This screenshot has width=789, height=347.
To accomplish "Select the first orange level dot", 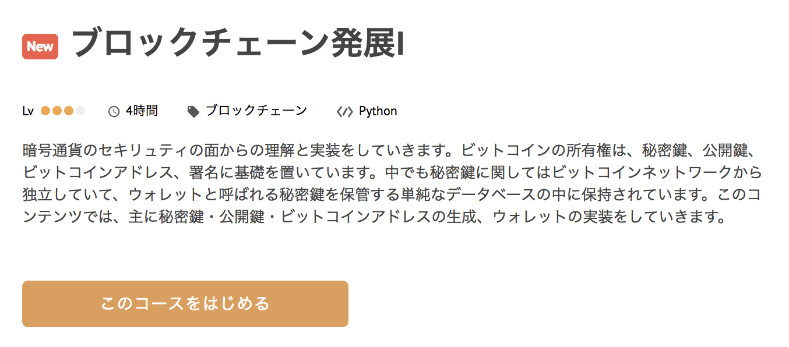I will coord(45,111).
